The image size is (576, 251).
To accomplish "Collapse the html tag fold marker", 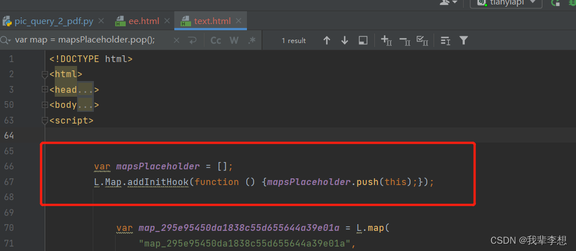I will [45, 74].
